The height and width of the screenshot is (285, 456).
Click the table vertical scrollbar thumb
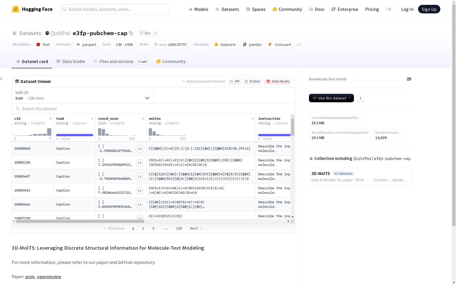click(292, 127)
